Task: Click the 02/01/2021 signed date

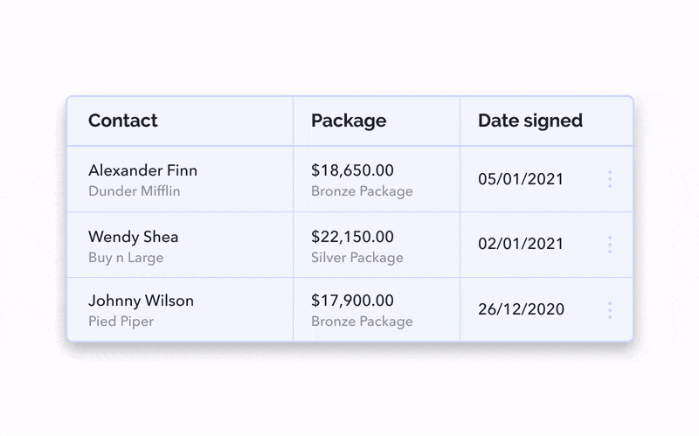Action: point(521,245)
